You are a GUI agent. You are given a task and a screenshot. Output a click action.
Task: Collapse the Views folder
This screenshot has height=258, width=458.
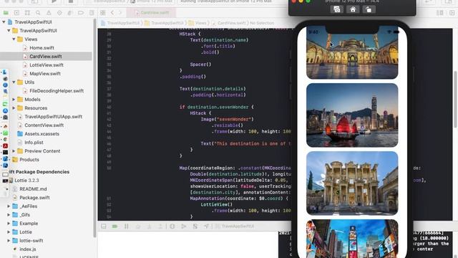14,39
